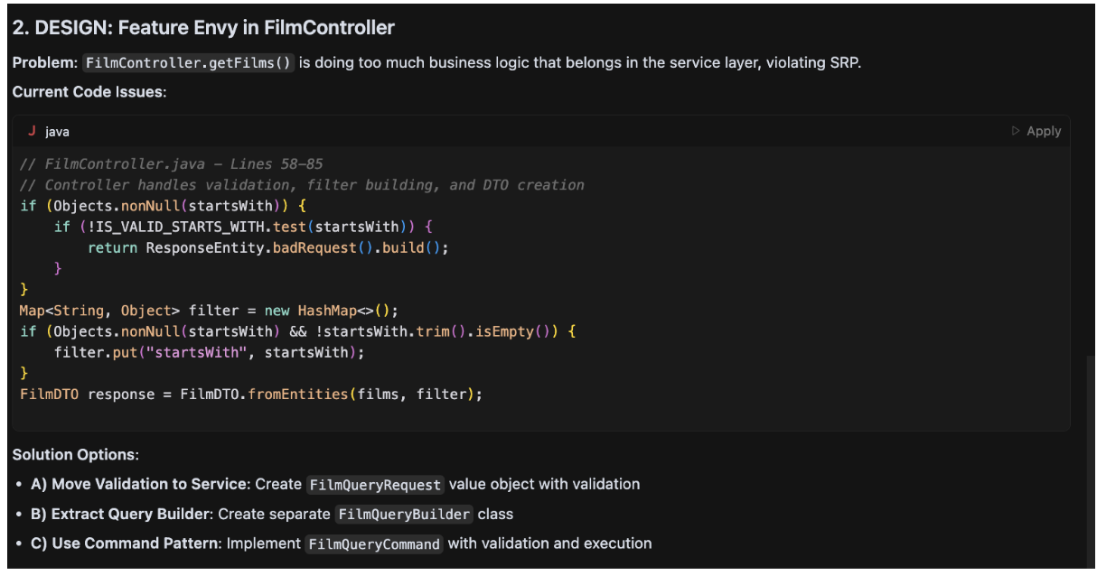Click the vertical scrollbar on right edge
This screenshot has width=1097, height=576.
tap(1091, 451)
